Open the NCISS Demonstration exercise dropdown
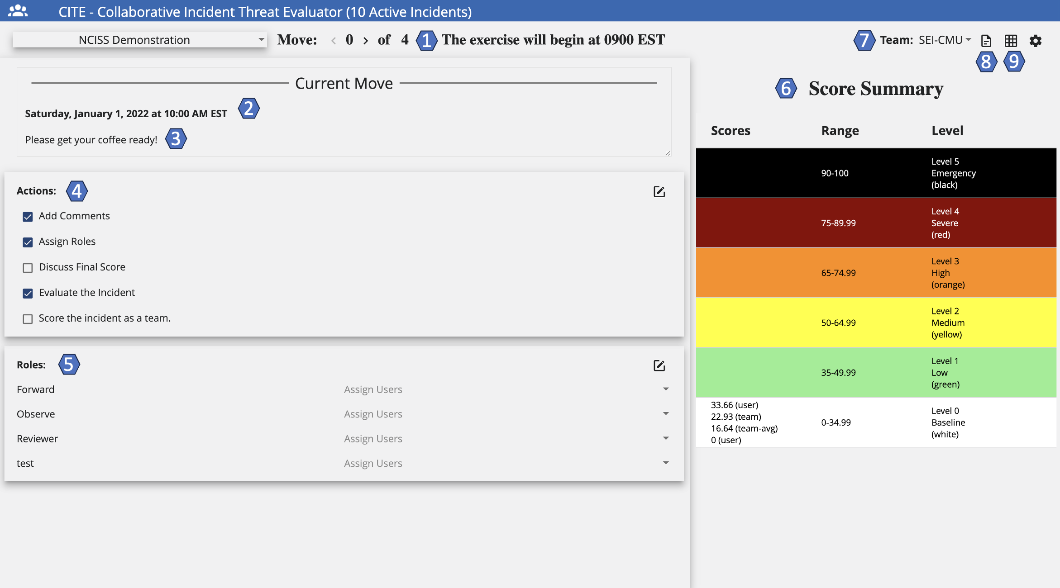 tap(139, 39)
